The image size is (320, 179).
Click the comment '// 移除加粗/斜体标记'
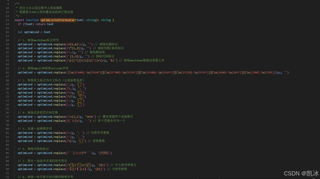pyautogui.click(x=108, y=48)
